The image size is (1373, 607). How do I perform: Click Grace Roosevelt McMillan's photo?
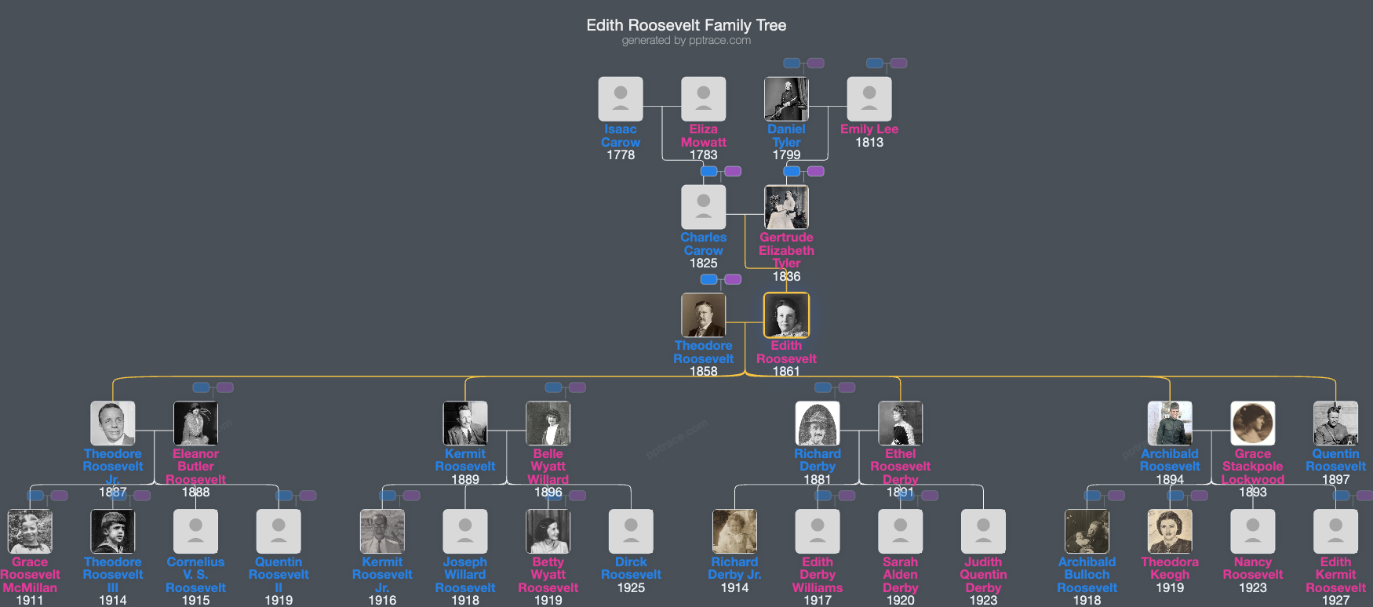point(30,532)
